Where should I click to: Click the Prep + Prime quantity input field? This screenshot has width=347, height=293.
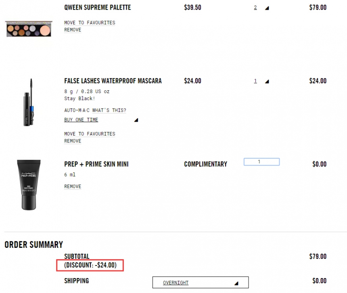[x=261, y=161]
